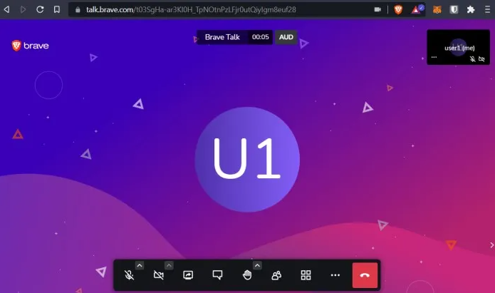Toggle tile view layout
Screen dimensions: 495x293
(x=306, y=275)
